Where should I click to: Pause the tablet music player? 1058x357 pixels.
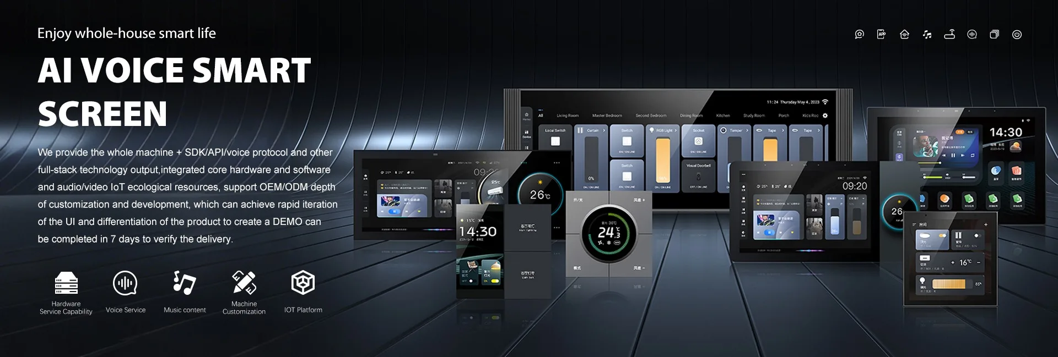pos(953,155)
